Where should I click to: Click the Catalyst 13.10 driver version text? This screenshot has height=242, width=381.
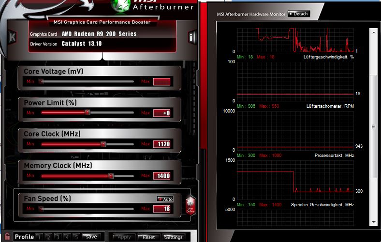click(x=82, y=43)
